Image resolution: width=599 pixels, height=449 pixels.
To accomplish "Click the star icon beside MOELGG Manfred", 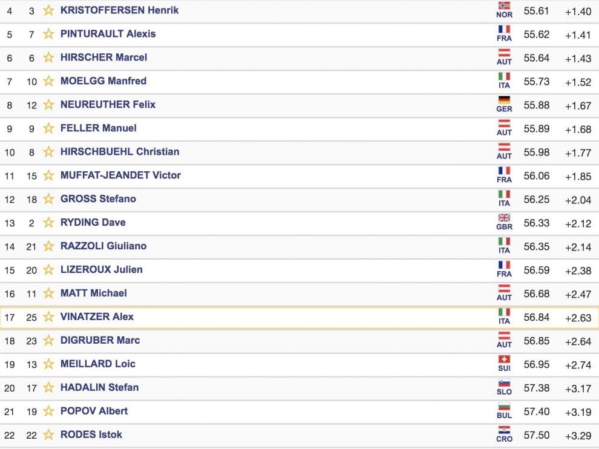I will coord(48,81).
